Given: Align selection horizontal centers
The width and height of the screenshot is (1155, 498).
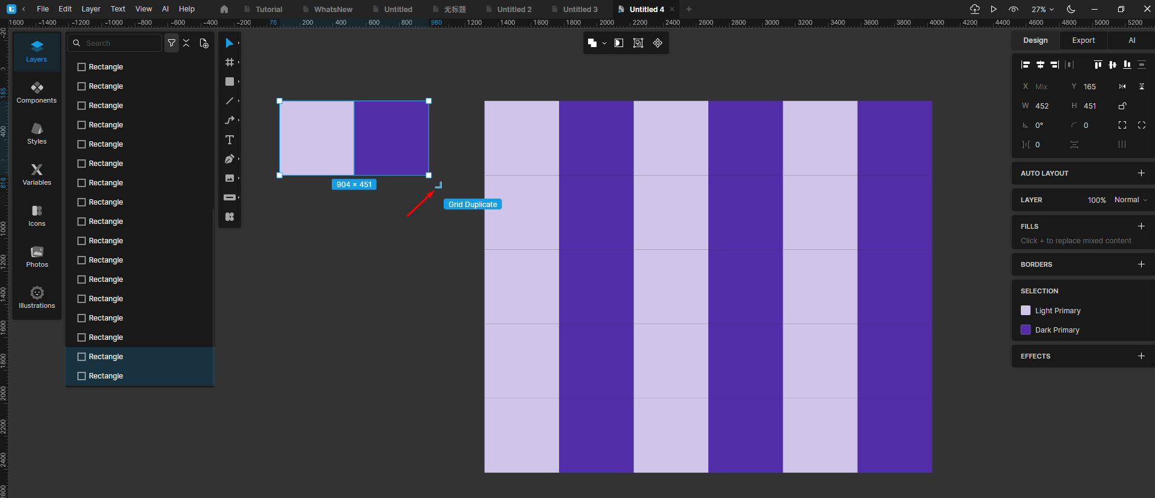Looking at the screenshot, I should coord(1040,65).
